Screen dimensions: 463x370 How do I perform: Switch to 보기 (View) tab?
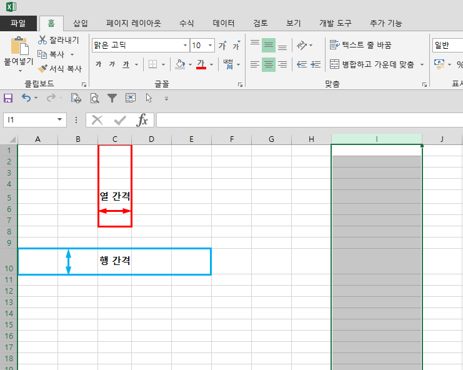[x=294, y=23]
